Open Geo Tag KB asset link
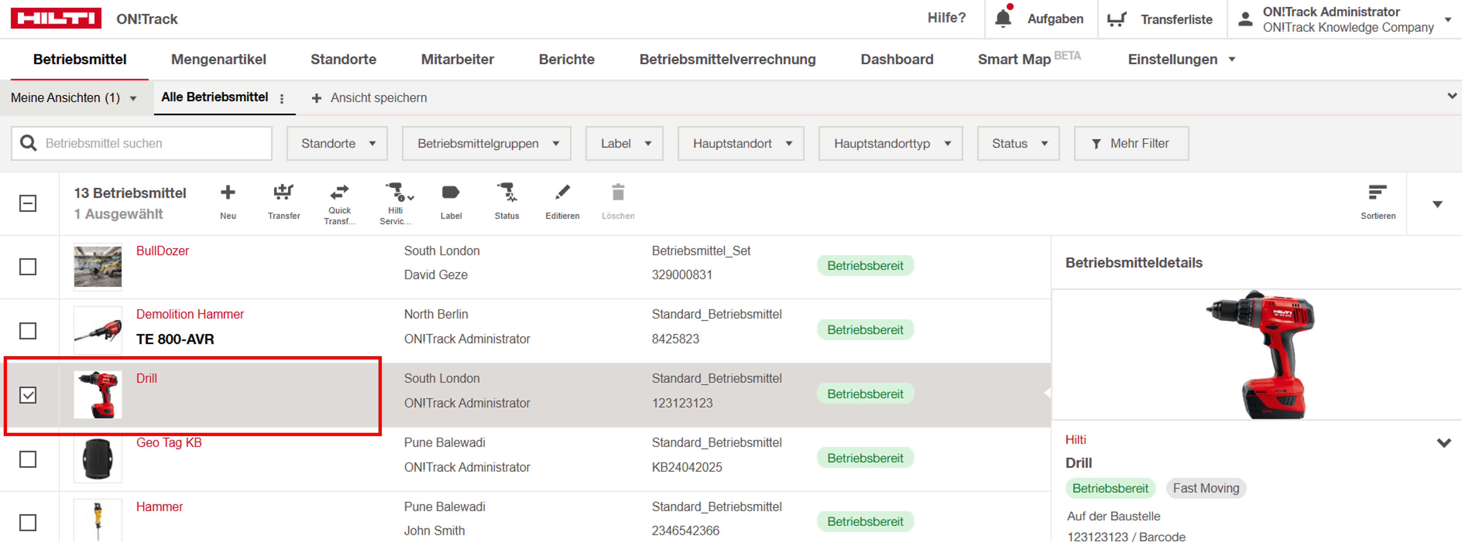Screen dimensions: 1462x542 [168, 442]
